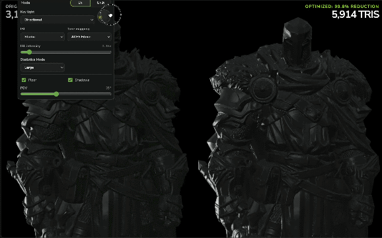382x238 pixels.
Task: Open the Statistics Mode Large dropdown
Action: point(42,67)
